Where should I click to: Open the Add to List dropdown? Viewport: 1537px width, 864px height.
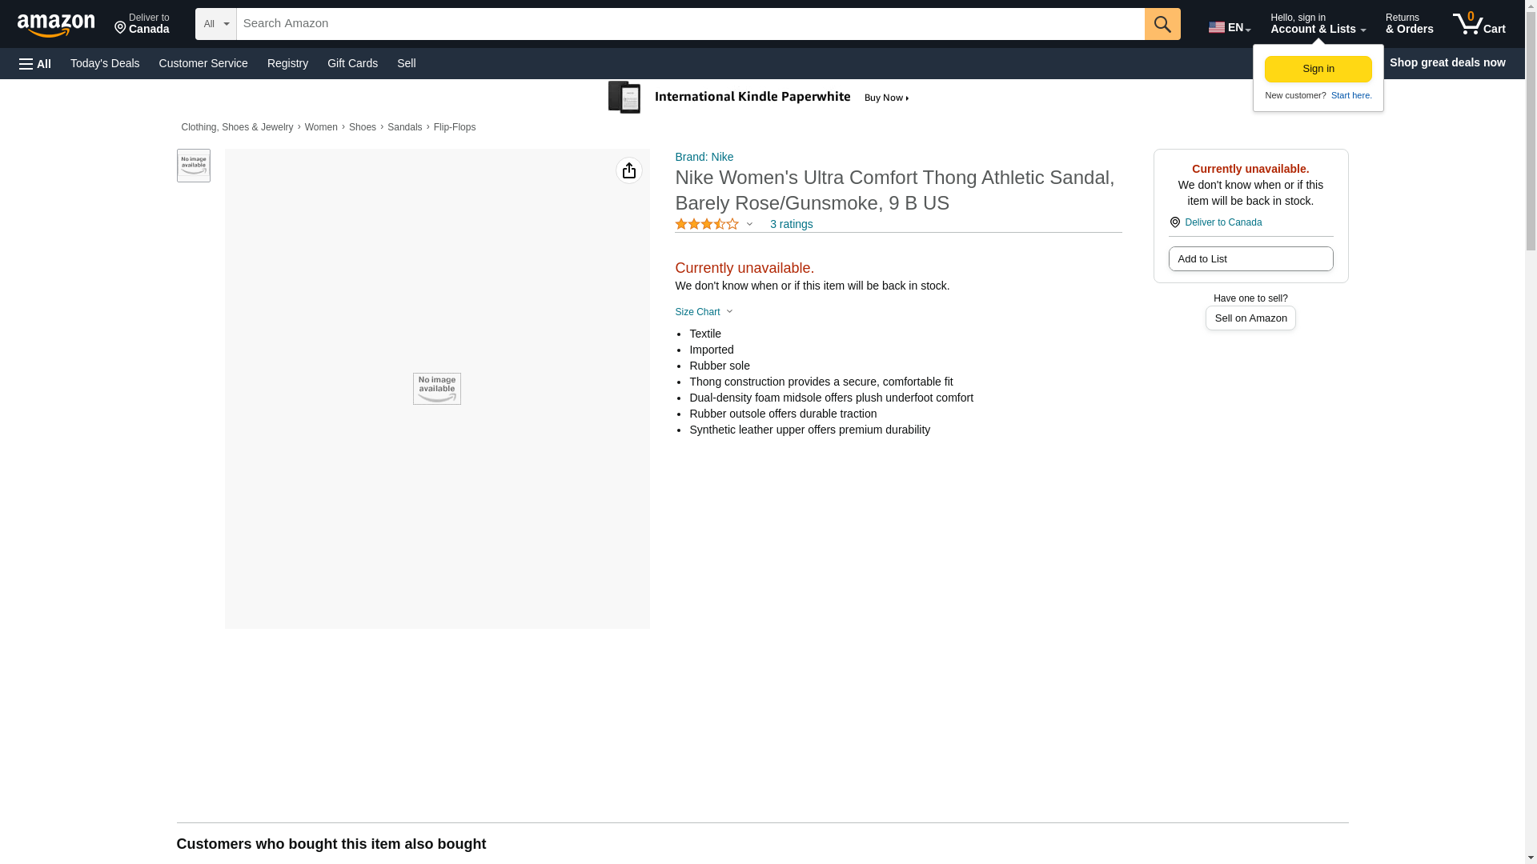[1250, 259]
